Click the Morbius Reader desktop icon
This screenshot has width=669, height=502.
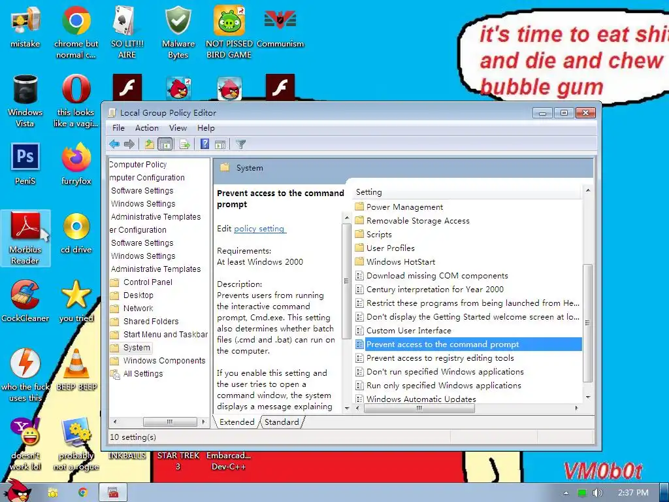25,238
